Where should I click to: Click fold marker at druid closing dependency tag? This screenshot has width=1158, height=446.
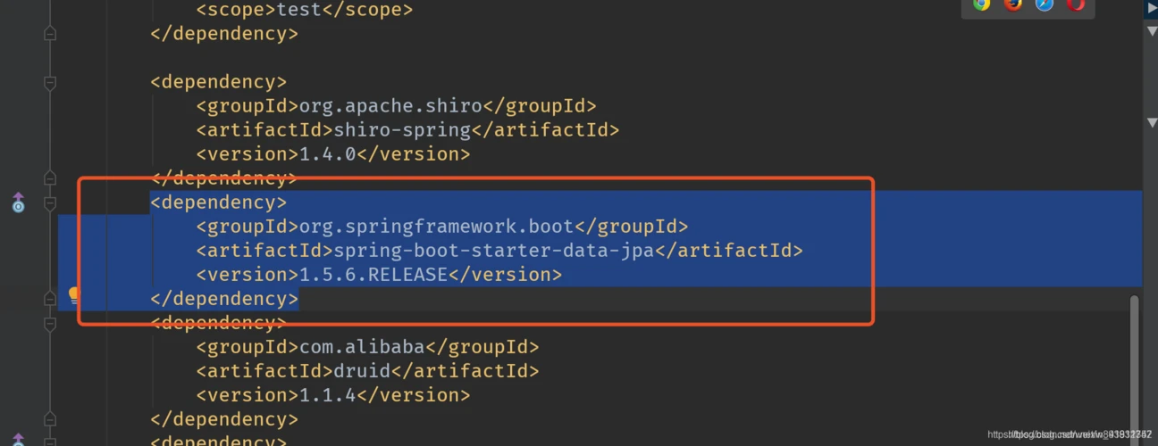coord(50,419)
